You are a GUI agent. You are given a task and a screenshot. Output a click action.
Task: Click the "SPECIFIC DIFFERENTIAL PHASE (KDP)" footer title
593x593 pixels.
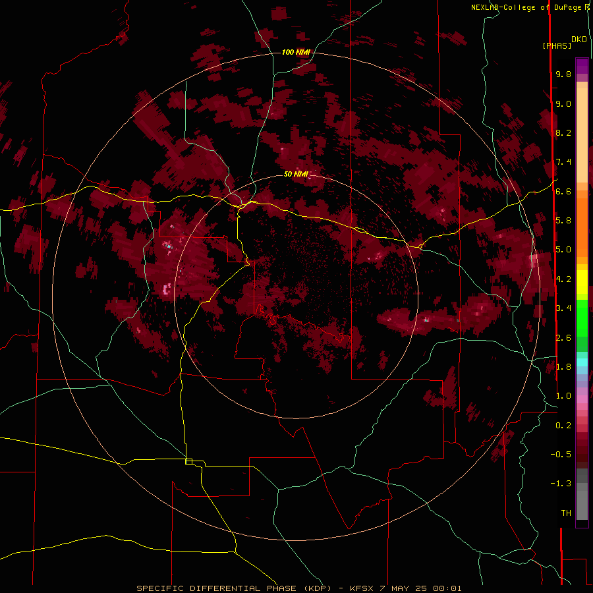pos(235,588)
